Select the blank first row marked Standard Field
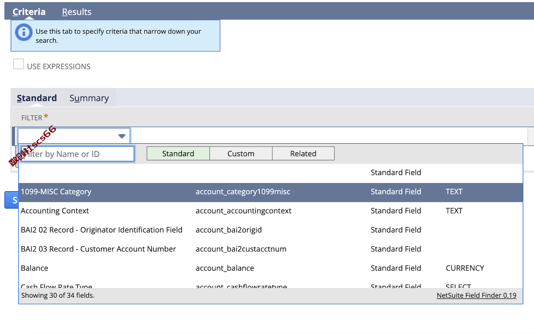Image resolution: width=534 pixels, height=334 pixels. coord(271,173)
